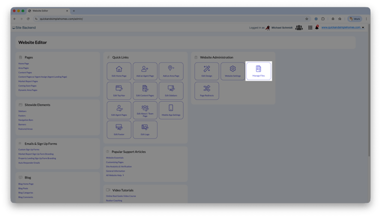Open Sidebars under Sitewide Elements

point(22,111)
